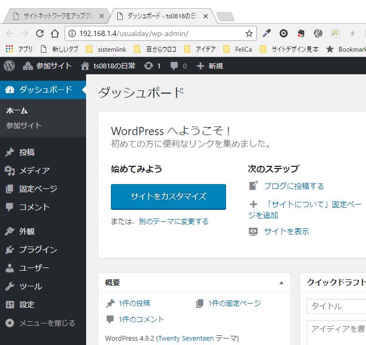366x345 pixels.
Task: Open the 参加サイト admin bar menu
Action: [47, 66]
